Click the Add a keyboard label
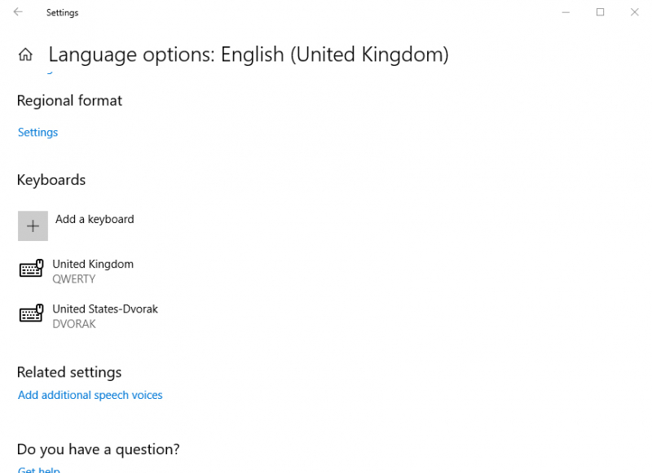652x473 pixels. coord(95,219)
